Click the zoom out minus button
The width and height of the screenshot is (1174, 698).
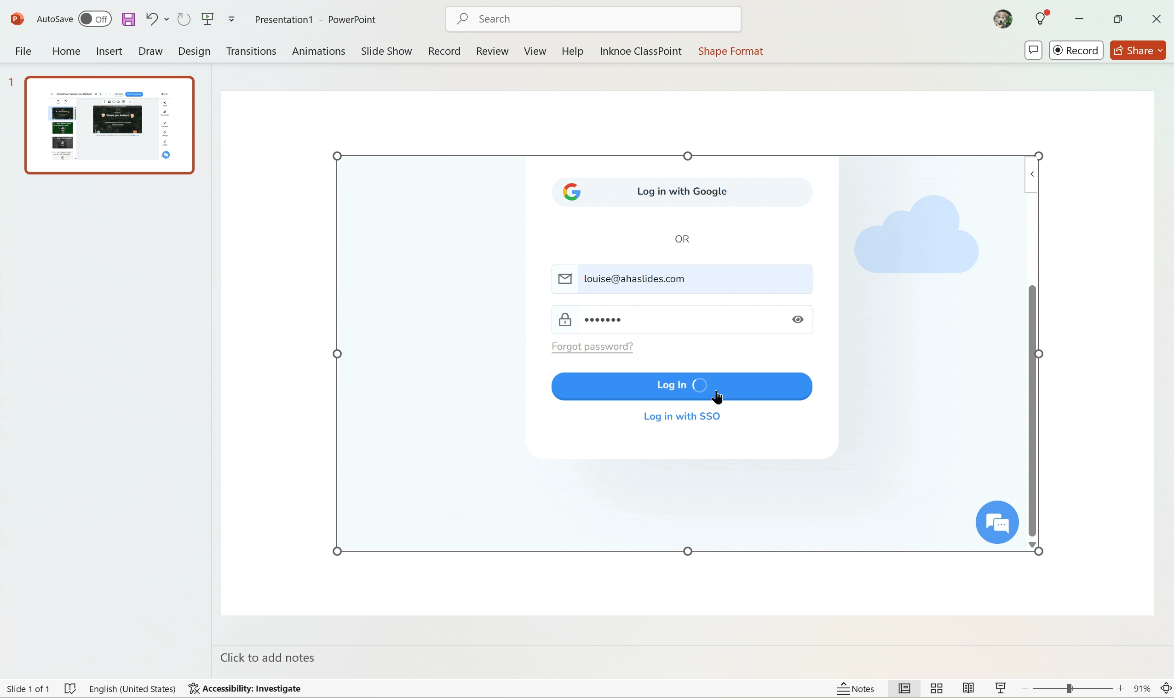click(x=1025, y=689)
